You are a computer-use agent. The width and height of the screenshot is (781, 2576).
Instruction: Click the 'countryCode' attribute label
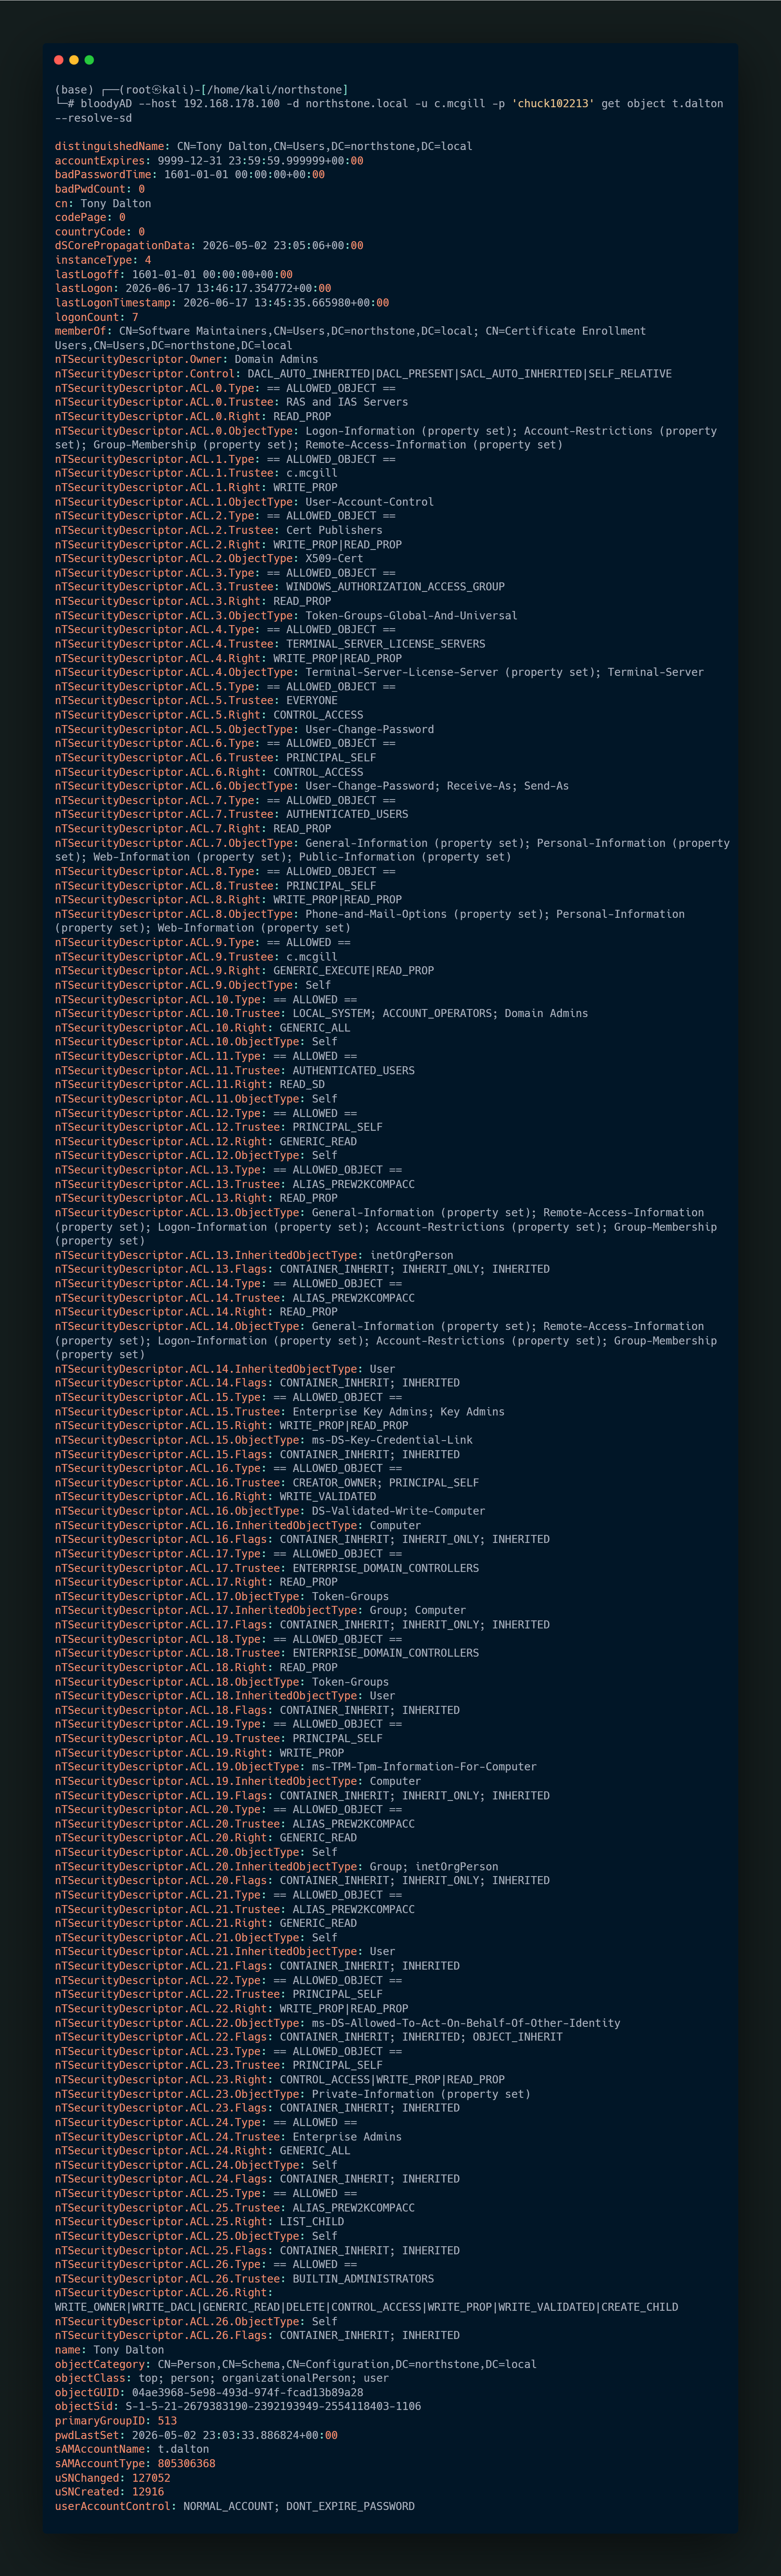tap(90, 232)
